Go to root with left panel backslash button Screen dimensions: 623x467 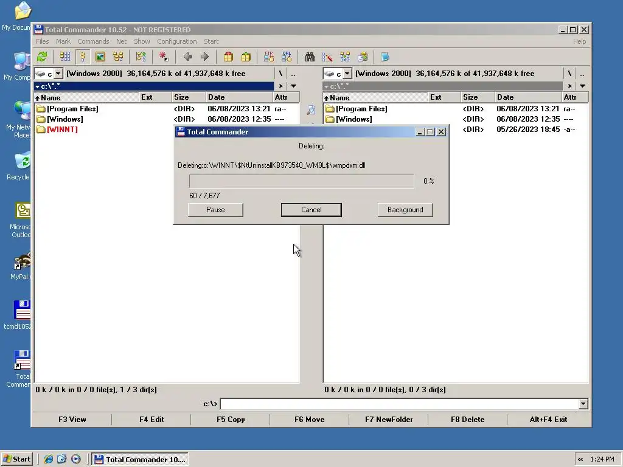point(280,74)
